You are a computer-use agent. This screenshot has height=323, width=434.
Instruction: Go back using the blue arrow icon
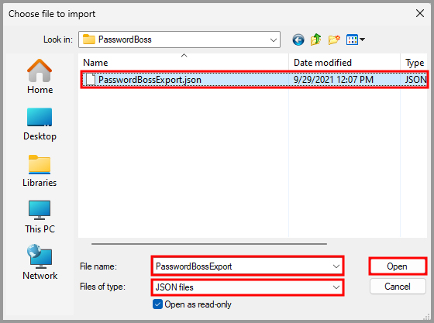(x=298, y=40)
